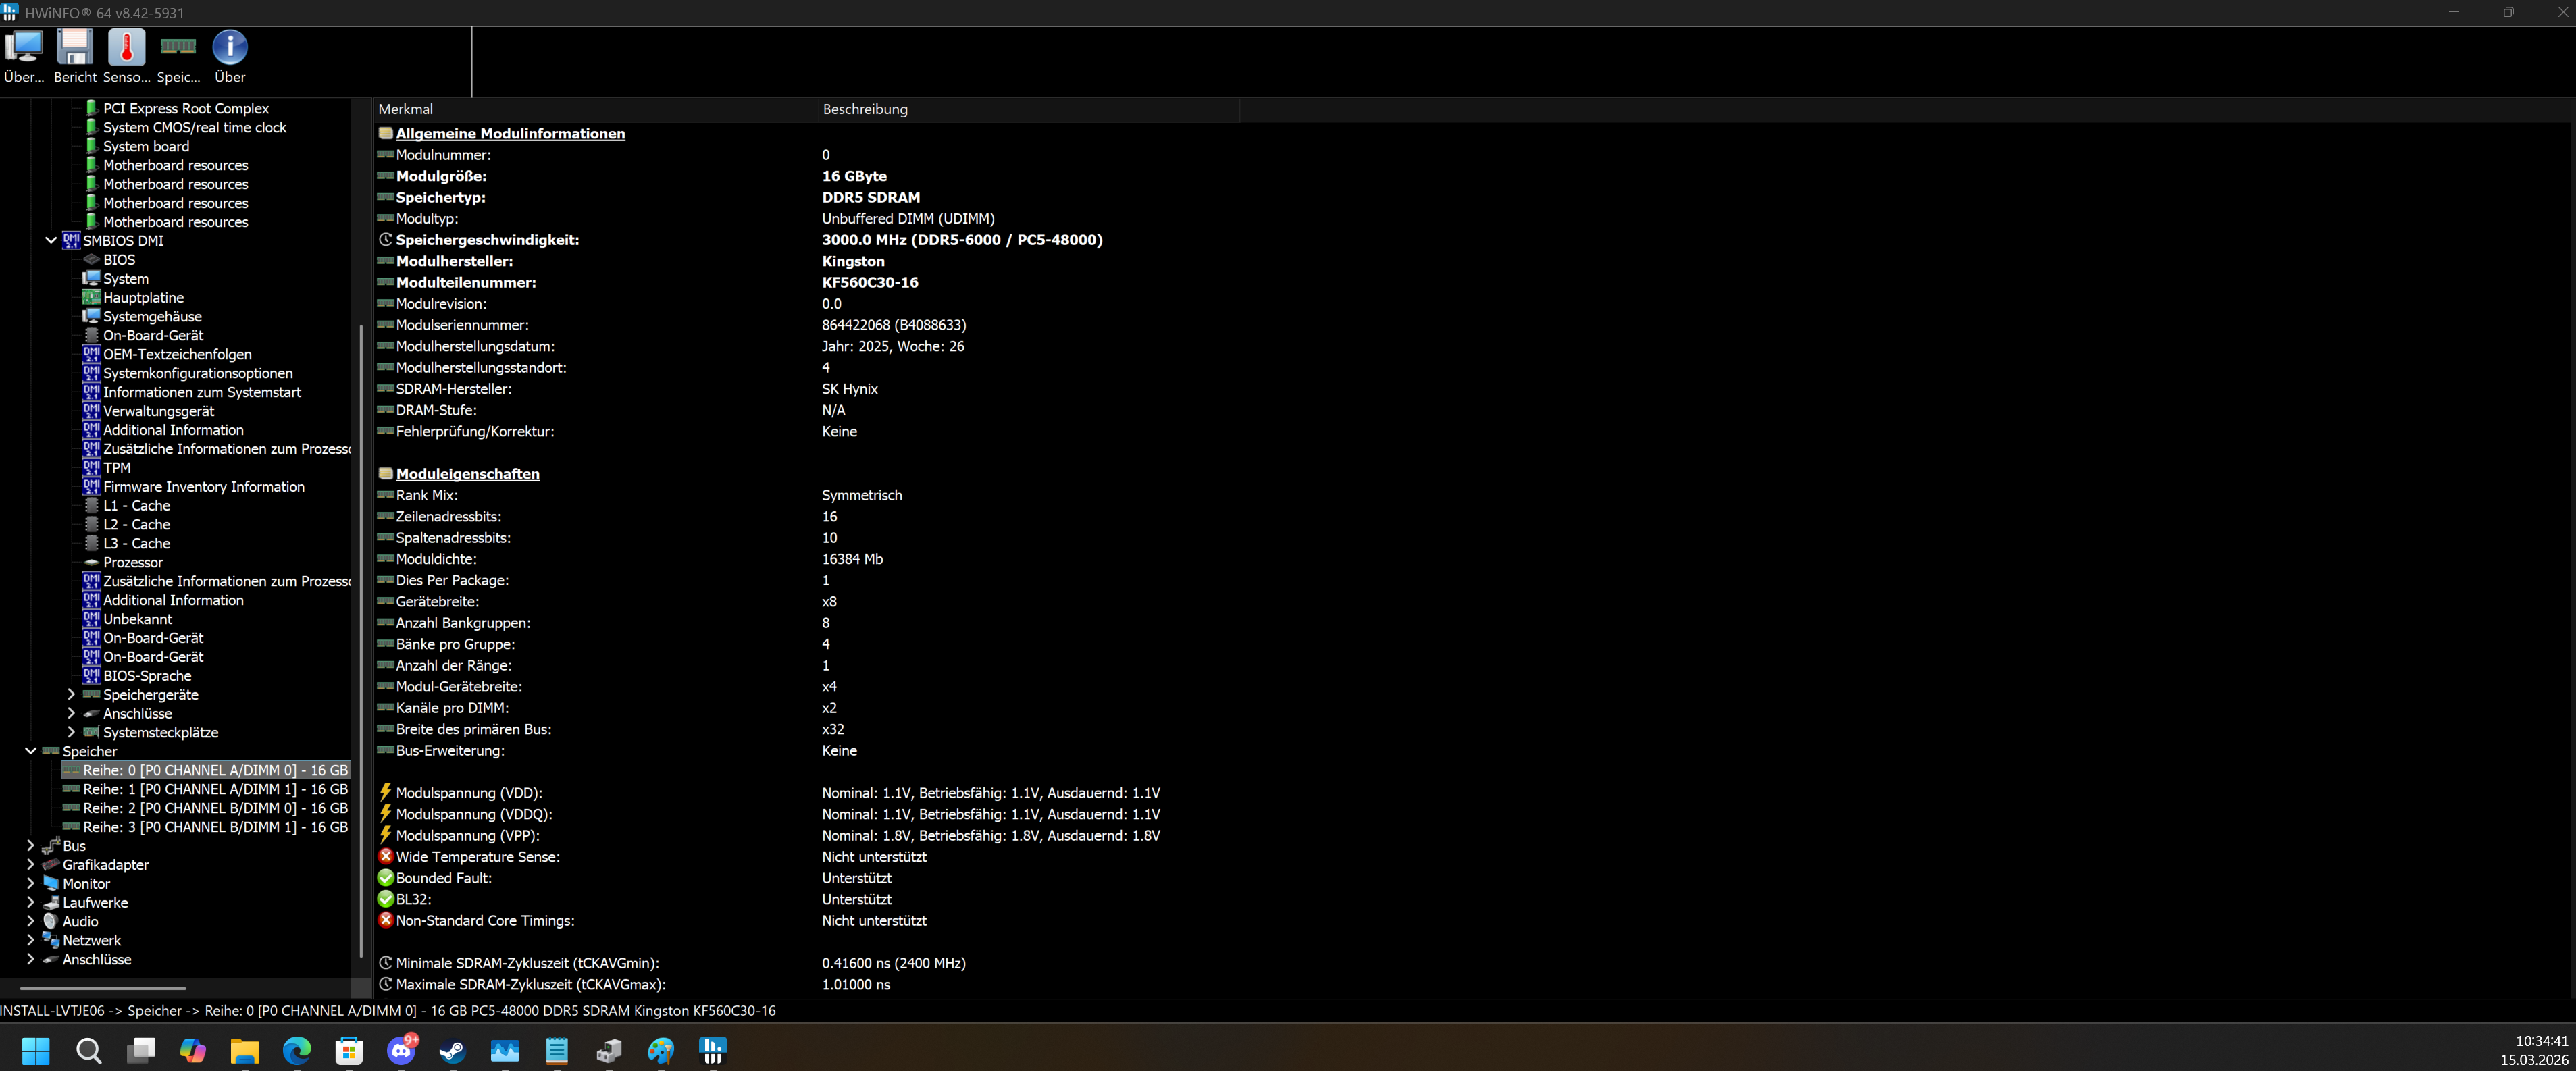Expand the Grafikadapter tree node
Viewport: 2576px width, 1071px height.
[31, 865]
